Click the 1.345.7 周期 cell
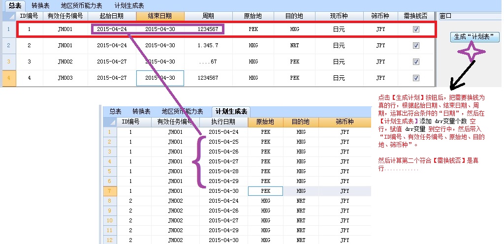Image resolution: width=504 pixels, height=244 pixels. [x=208, y=46]
